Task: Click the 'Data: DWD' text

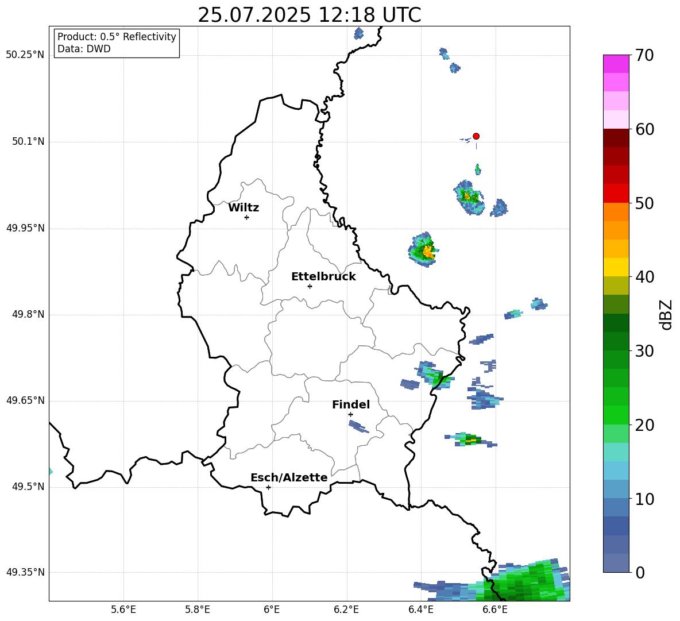Action: pos(84,49)
